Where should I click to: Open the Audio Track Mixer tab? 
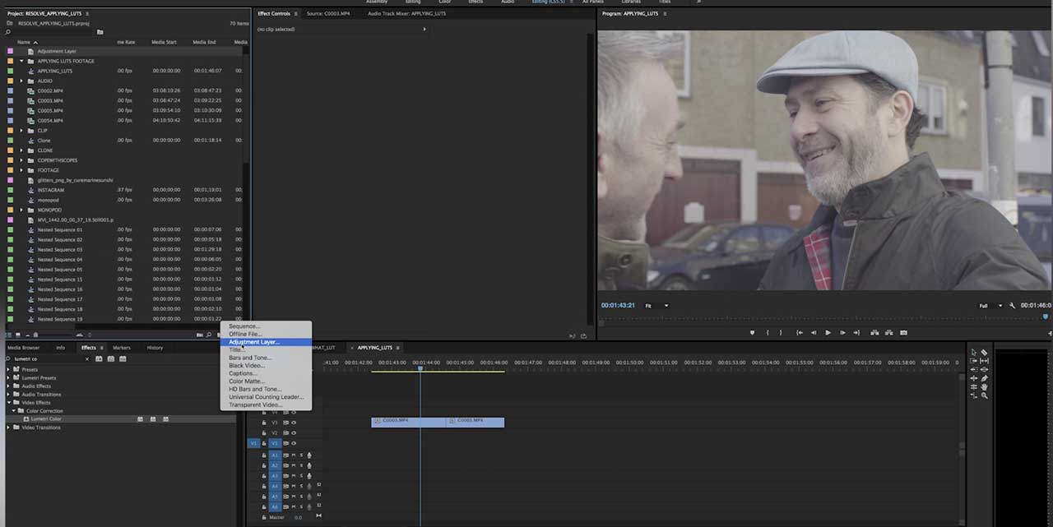(x=406, y=13)
